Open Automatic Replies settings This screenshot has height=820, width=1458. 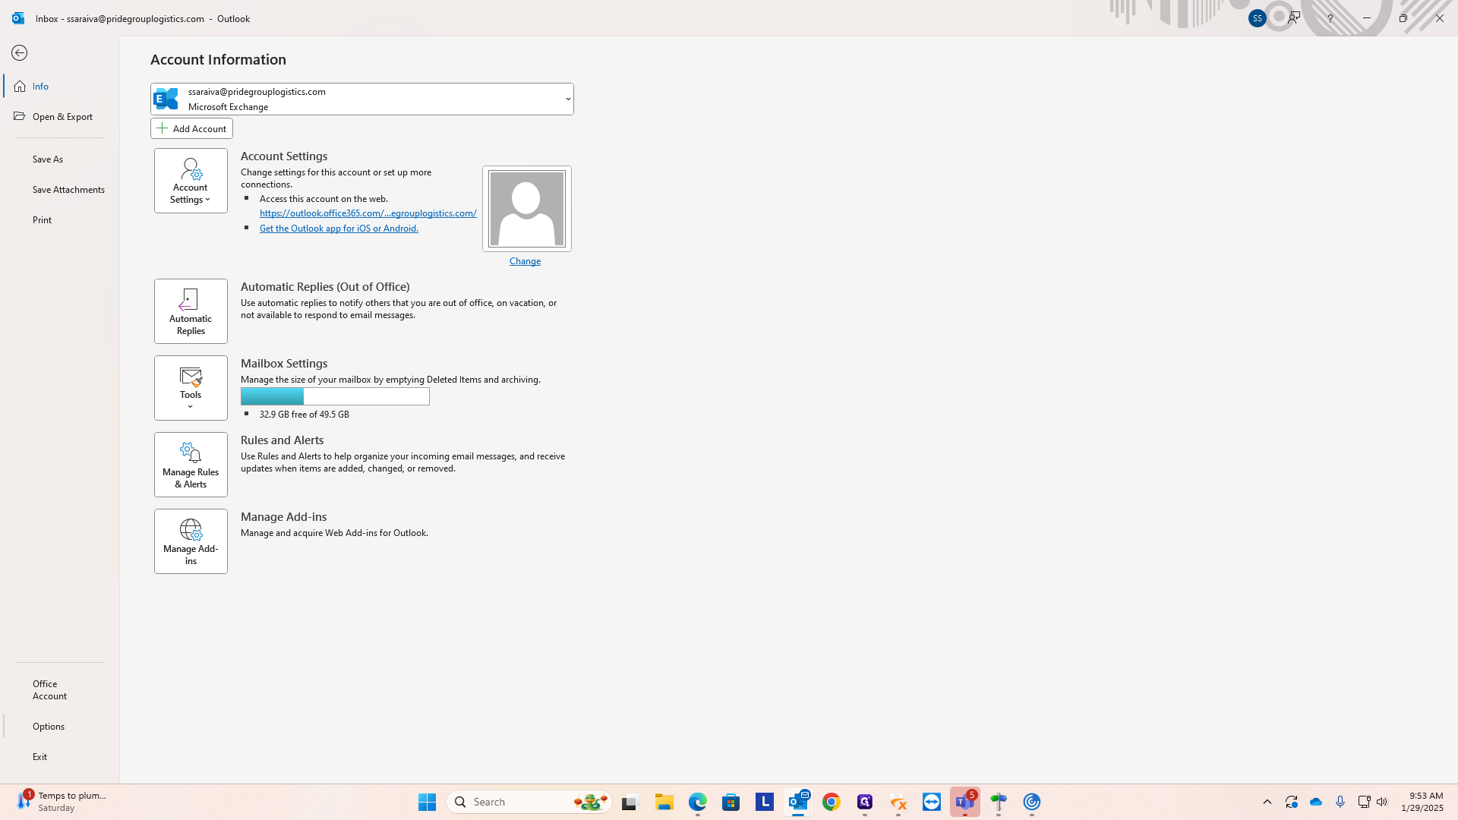click(191, 311)
